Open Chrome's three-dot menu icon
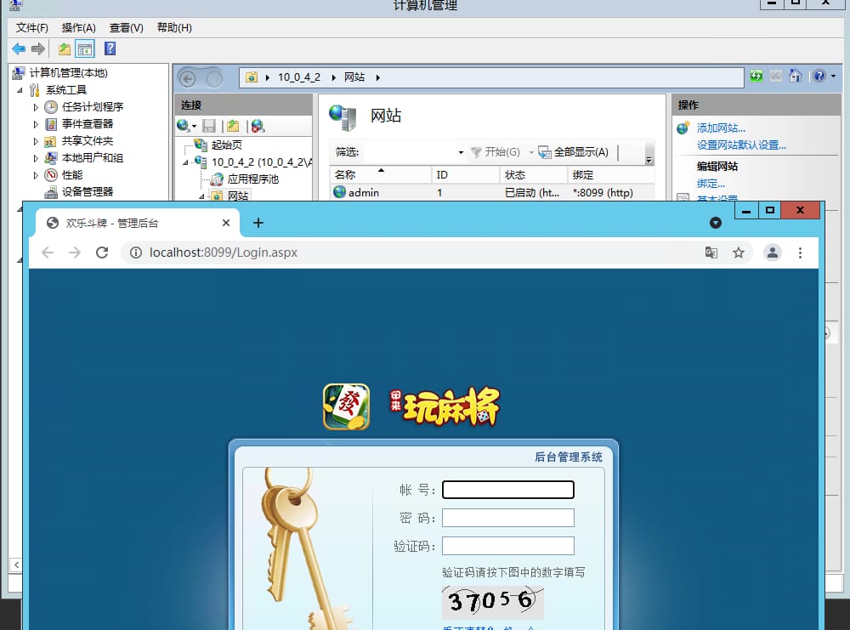Screen dimensions: 850x630 [800, 253]
